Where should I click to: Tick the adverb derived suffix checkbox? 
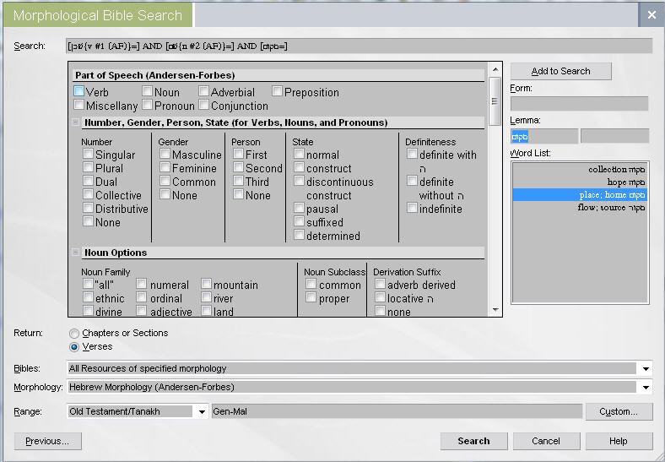380,284
